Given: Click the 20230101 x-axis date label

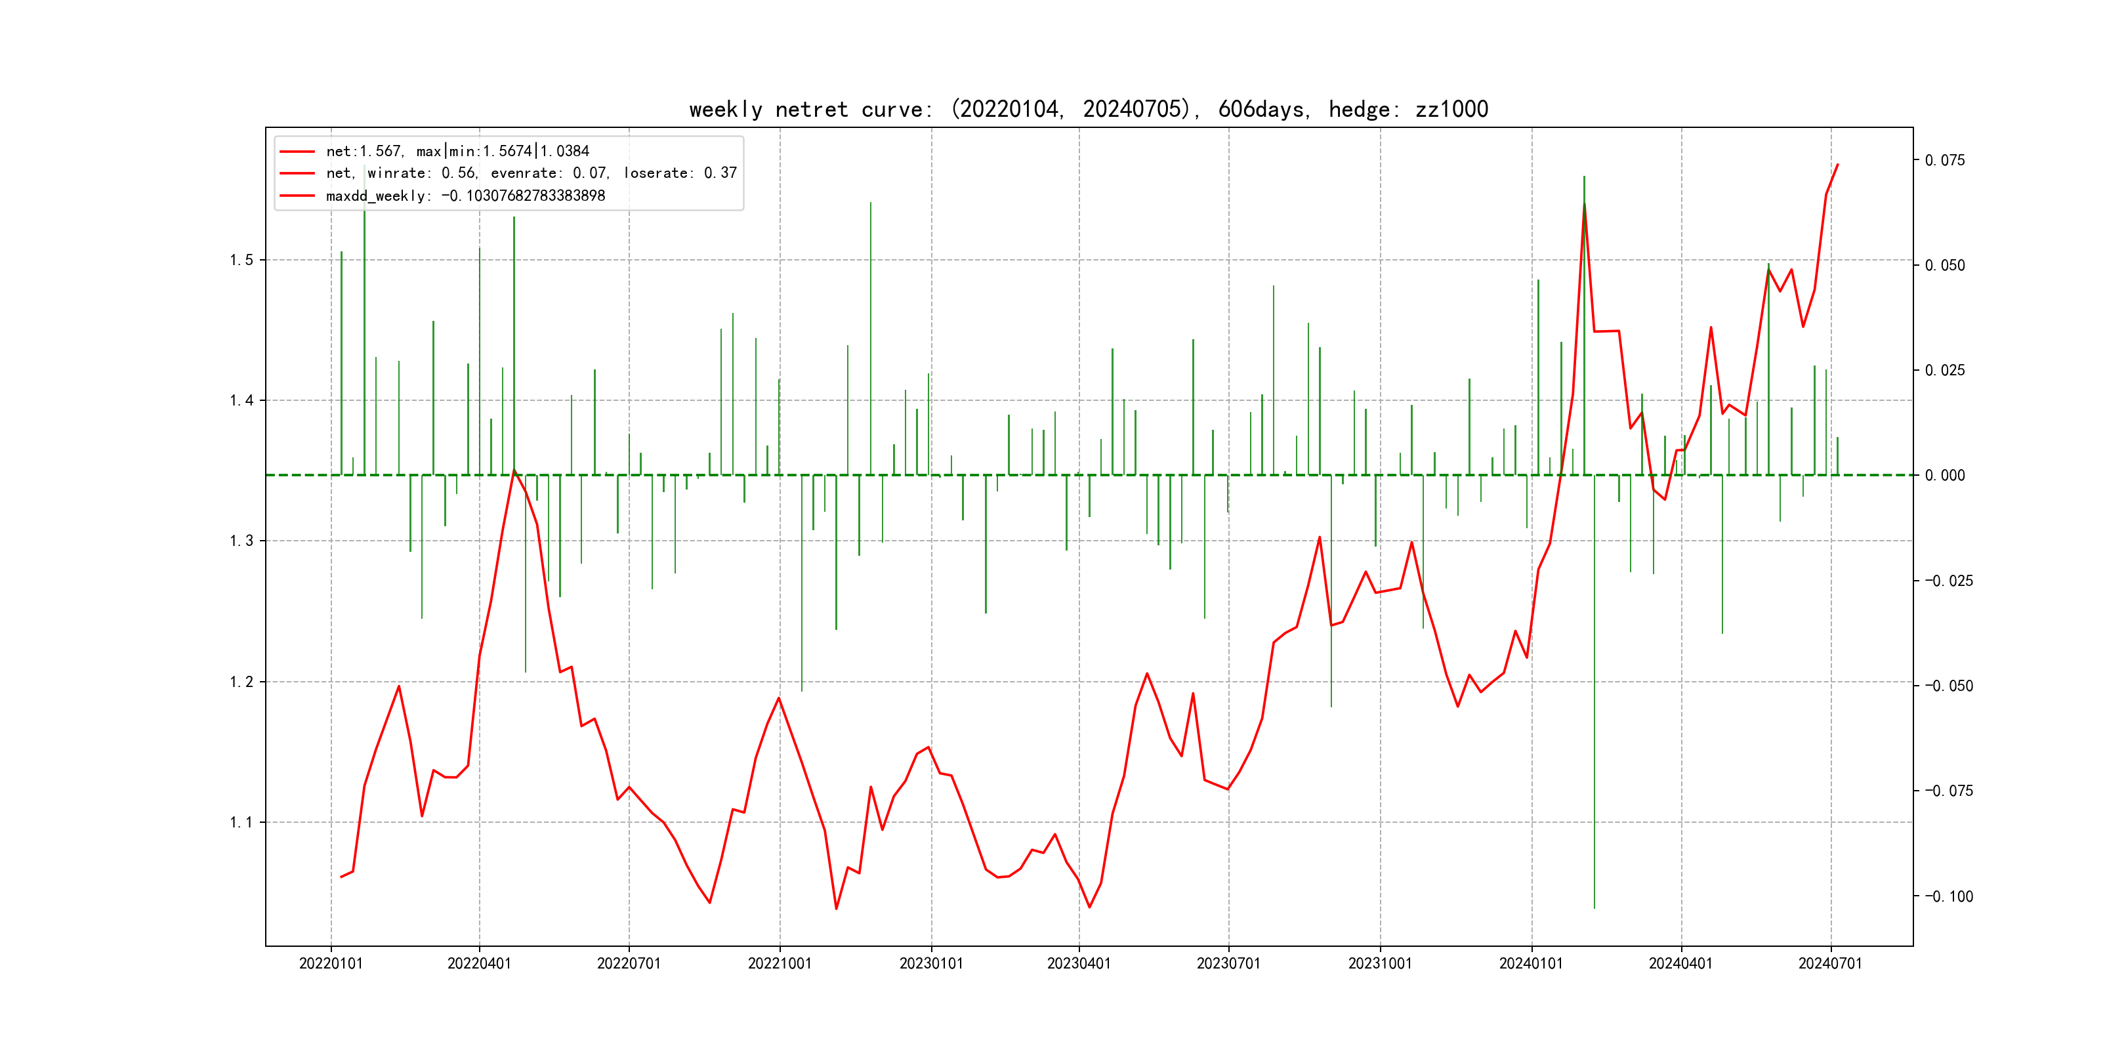Looking at the screenshot, I should point(931,964).
